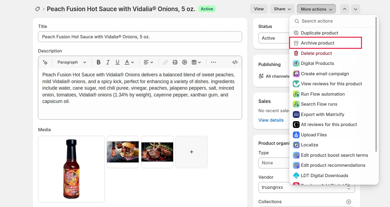Click the View button
The height and width of the screenshot is (207, 390).
pos(259,9)
